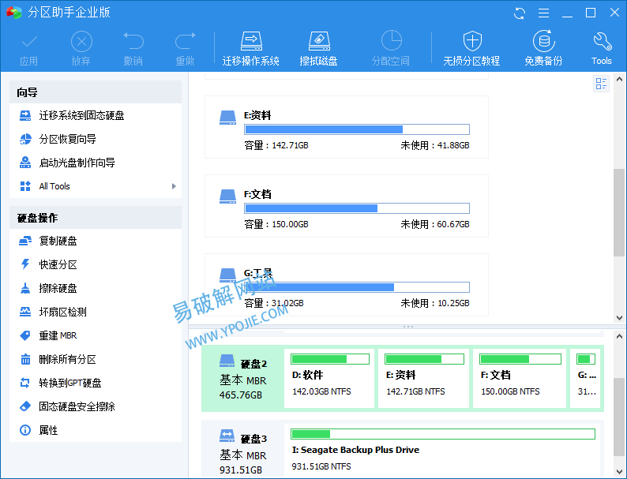Click the 容量：142.71GB text
Screen dimensions: 627x479
[276, 145]
